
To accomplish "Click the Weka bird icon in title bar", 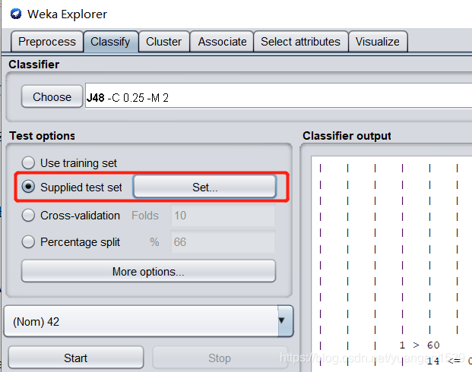I will tap(16, 14).
